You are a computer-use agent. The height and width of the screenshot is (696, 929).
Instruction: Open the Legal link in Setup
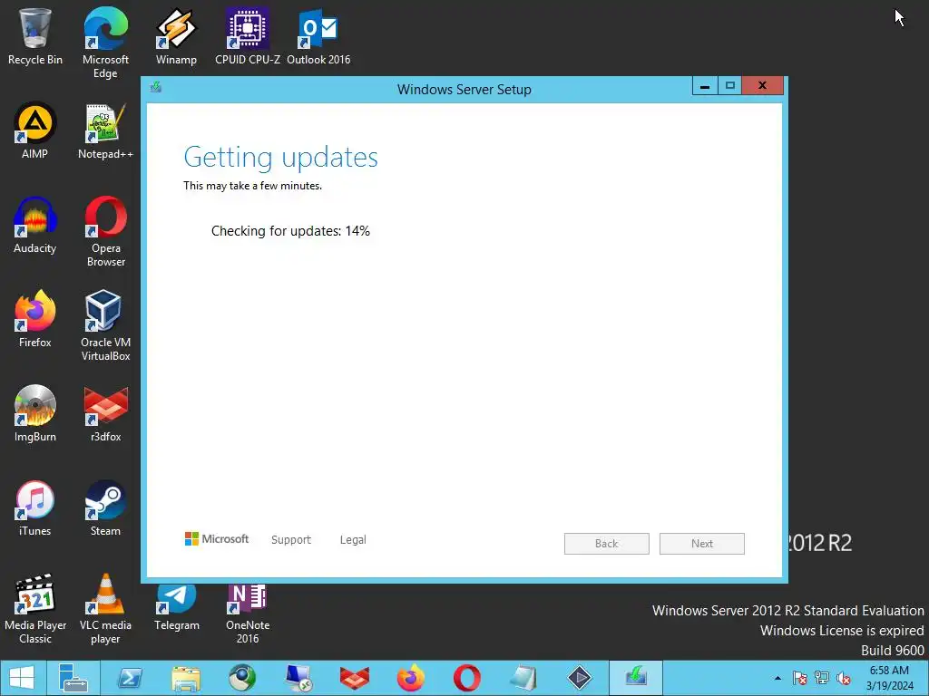pos(353,540)
